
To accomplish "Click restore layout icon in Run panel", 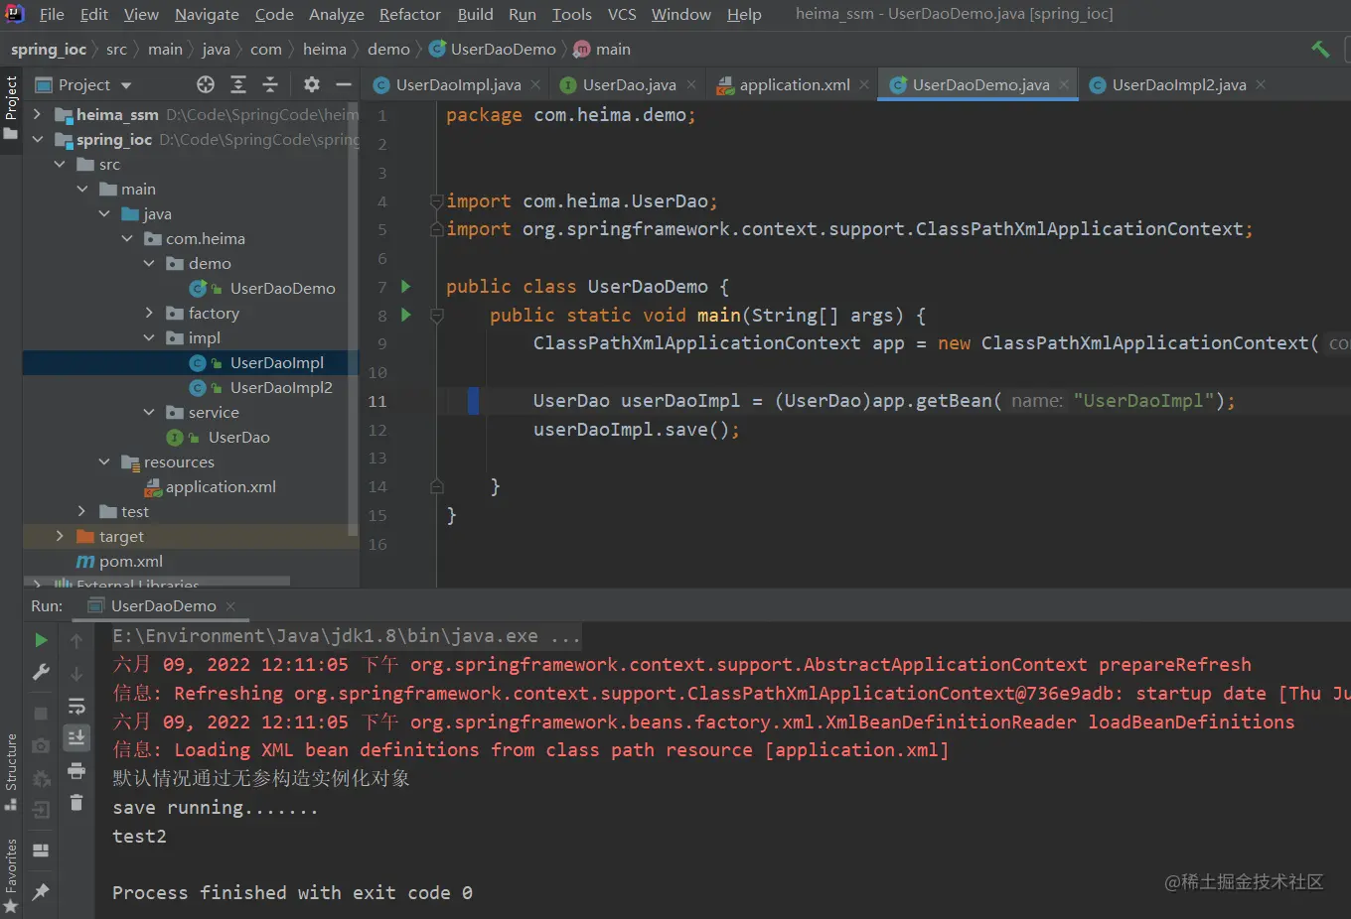I will coord(41,851).
